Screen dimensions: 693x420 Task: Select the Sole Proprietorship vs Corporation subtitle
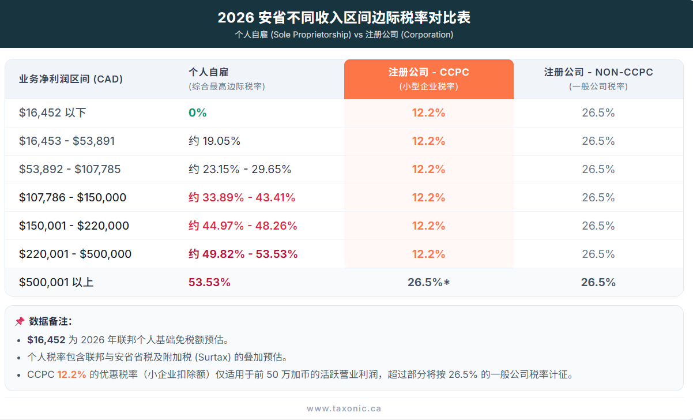[x=344, y=35]
